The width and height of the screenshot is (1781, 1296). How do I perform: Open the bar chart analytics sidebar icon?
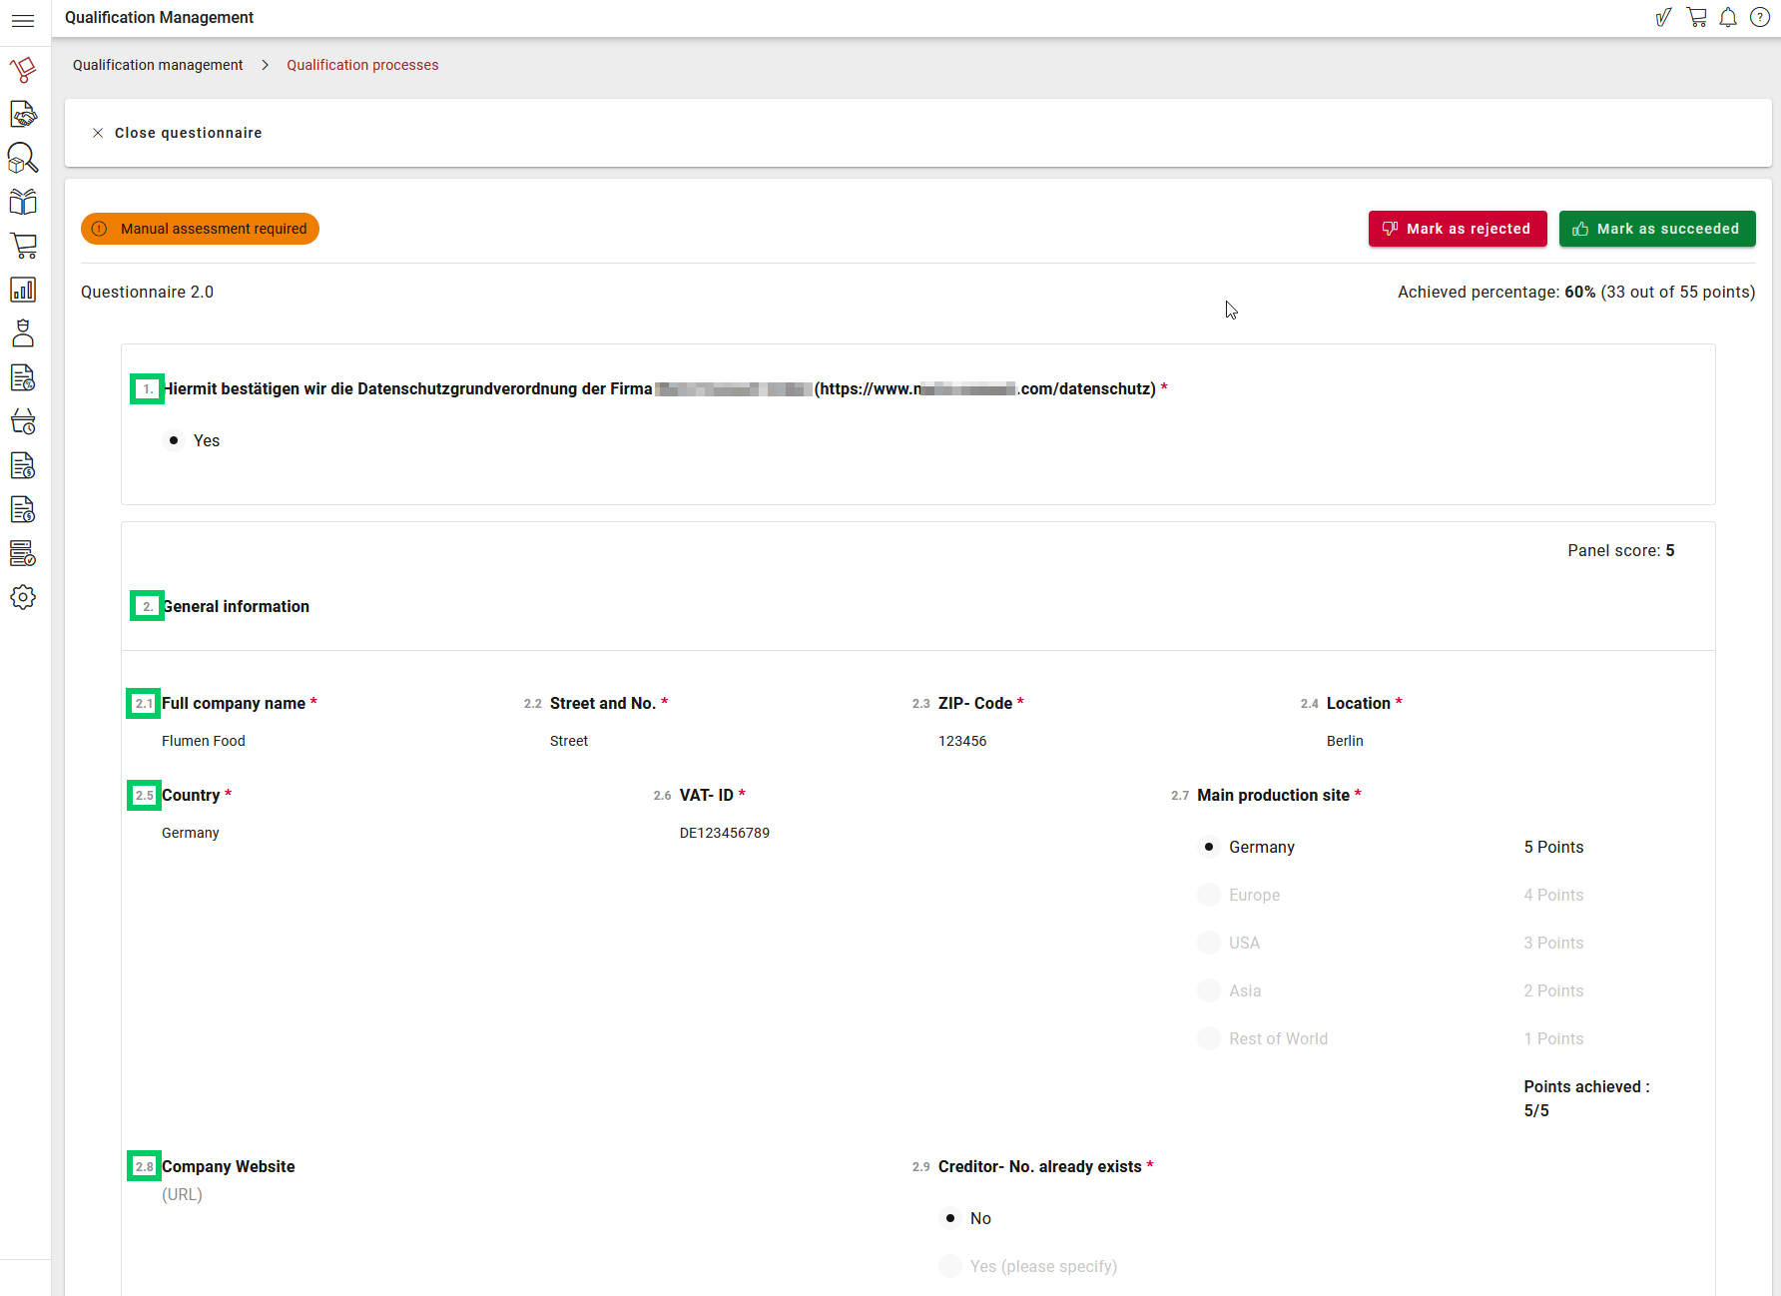click(23, 290)
